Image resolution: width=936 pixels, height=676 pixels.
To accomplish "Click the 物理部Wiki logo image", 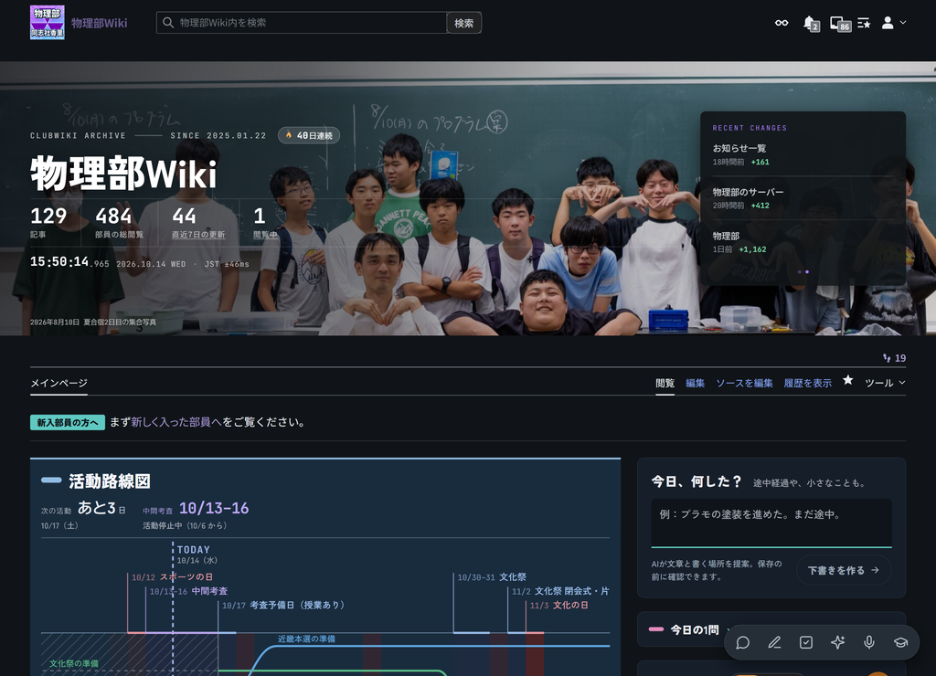I will pyautogui.click(x=48, y=23).
